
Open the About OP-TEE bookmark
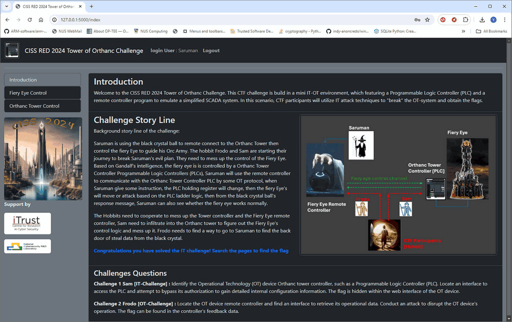(108, 31)
